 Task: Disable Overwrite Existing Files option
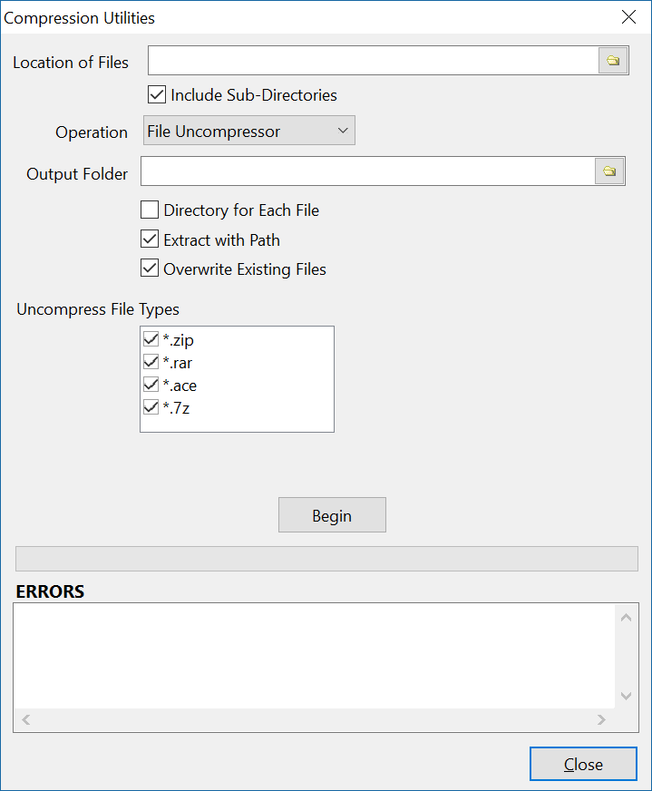click(x=150, y=269)
